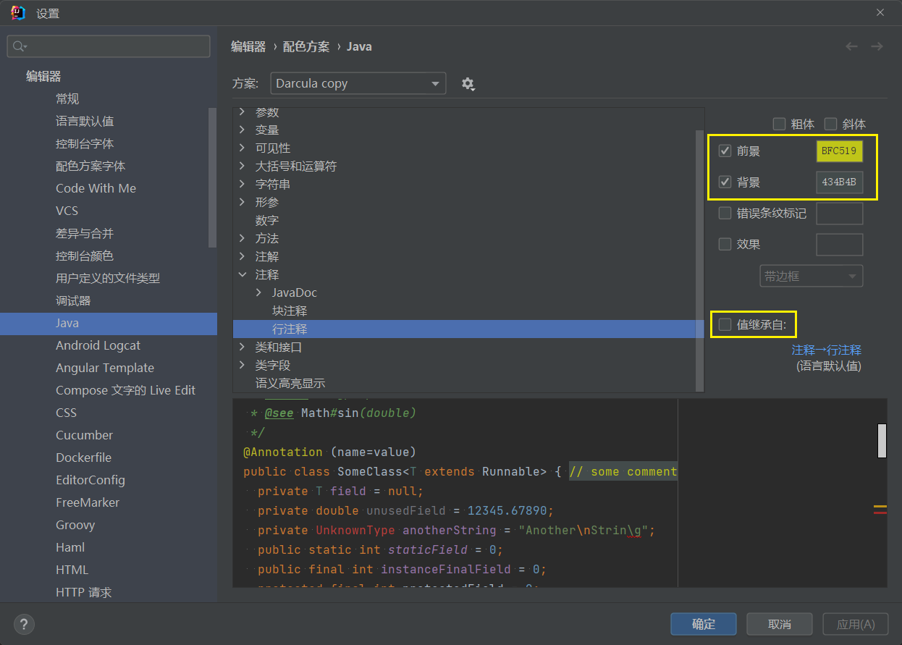
Task: Click the scheme gear settings icon
Action: 468,84
